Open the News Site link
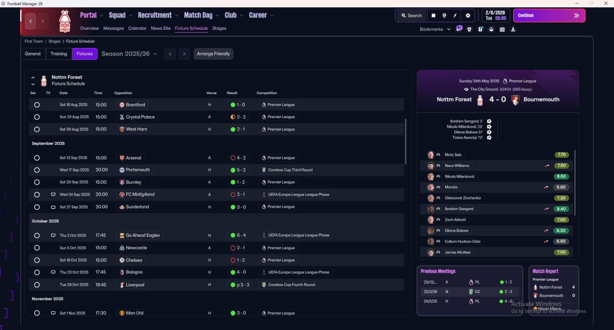Screen dimensions: 614x330 point(161,28)
